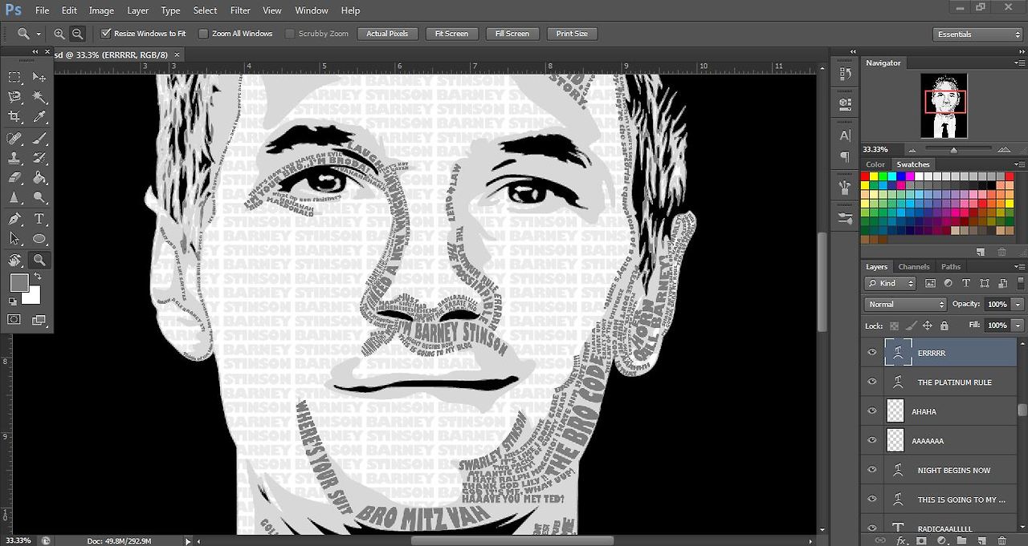This screenshot has height=546, width=1028.
Task: Toggle Quick Mask mode
Action: click(x=14, y=319)
